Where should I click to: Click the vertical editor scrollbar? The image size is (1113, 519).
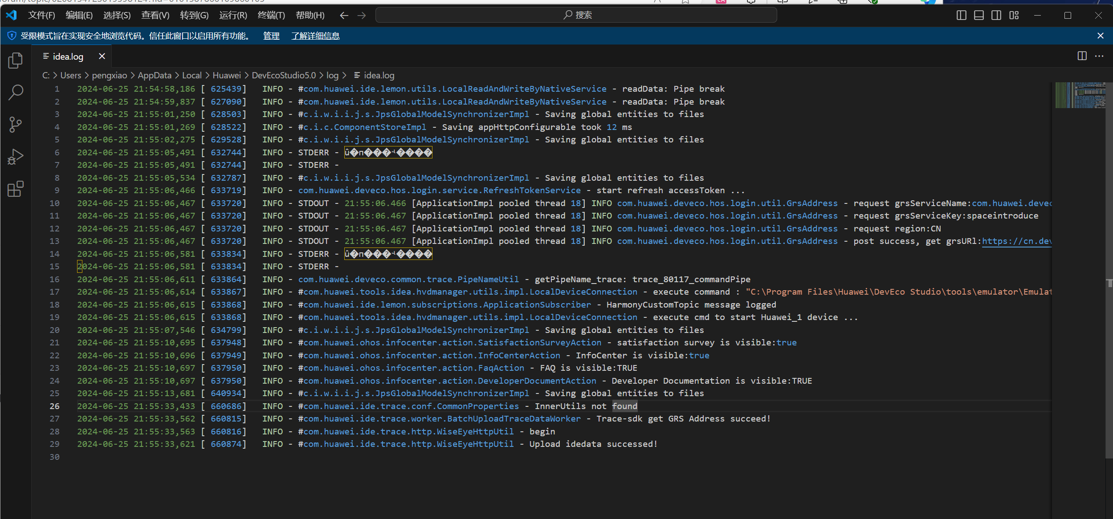click(1109, 270)
